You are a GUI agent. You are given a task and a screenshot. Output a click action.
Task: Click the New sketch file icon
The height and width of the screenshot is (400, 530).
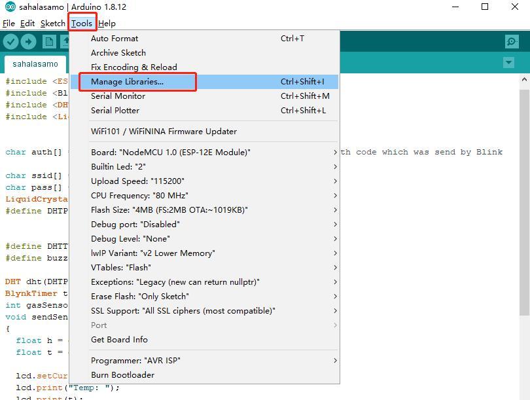pos(49,42)
